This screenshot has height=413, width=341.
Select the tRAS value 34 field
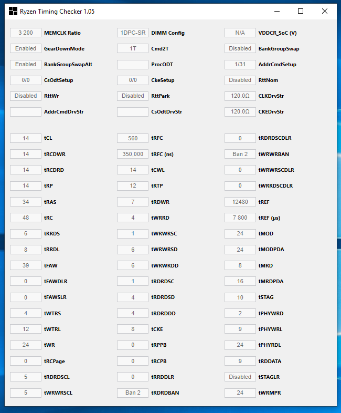[26, 202]
